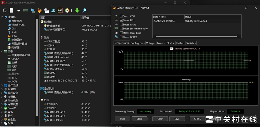Open the Report page icon in toolbar
260x127 pixels.
[12, 11]
